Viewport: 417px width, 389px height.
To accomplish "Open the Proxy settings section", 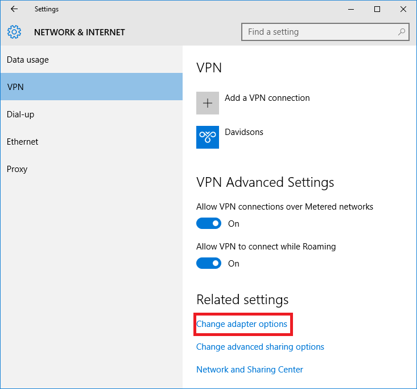I will coord(92,169).
